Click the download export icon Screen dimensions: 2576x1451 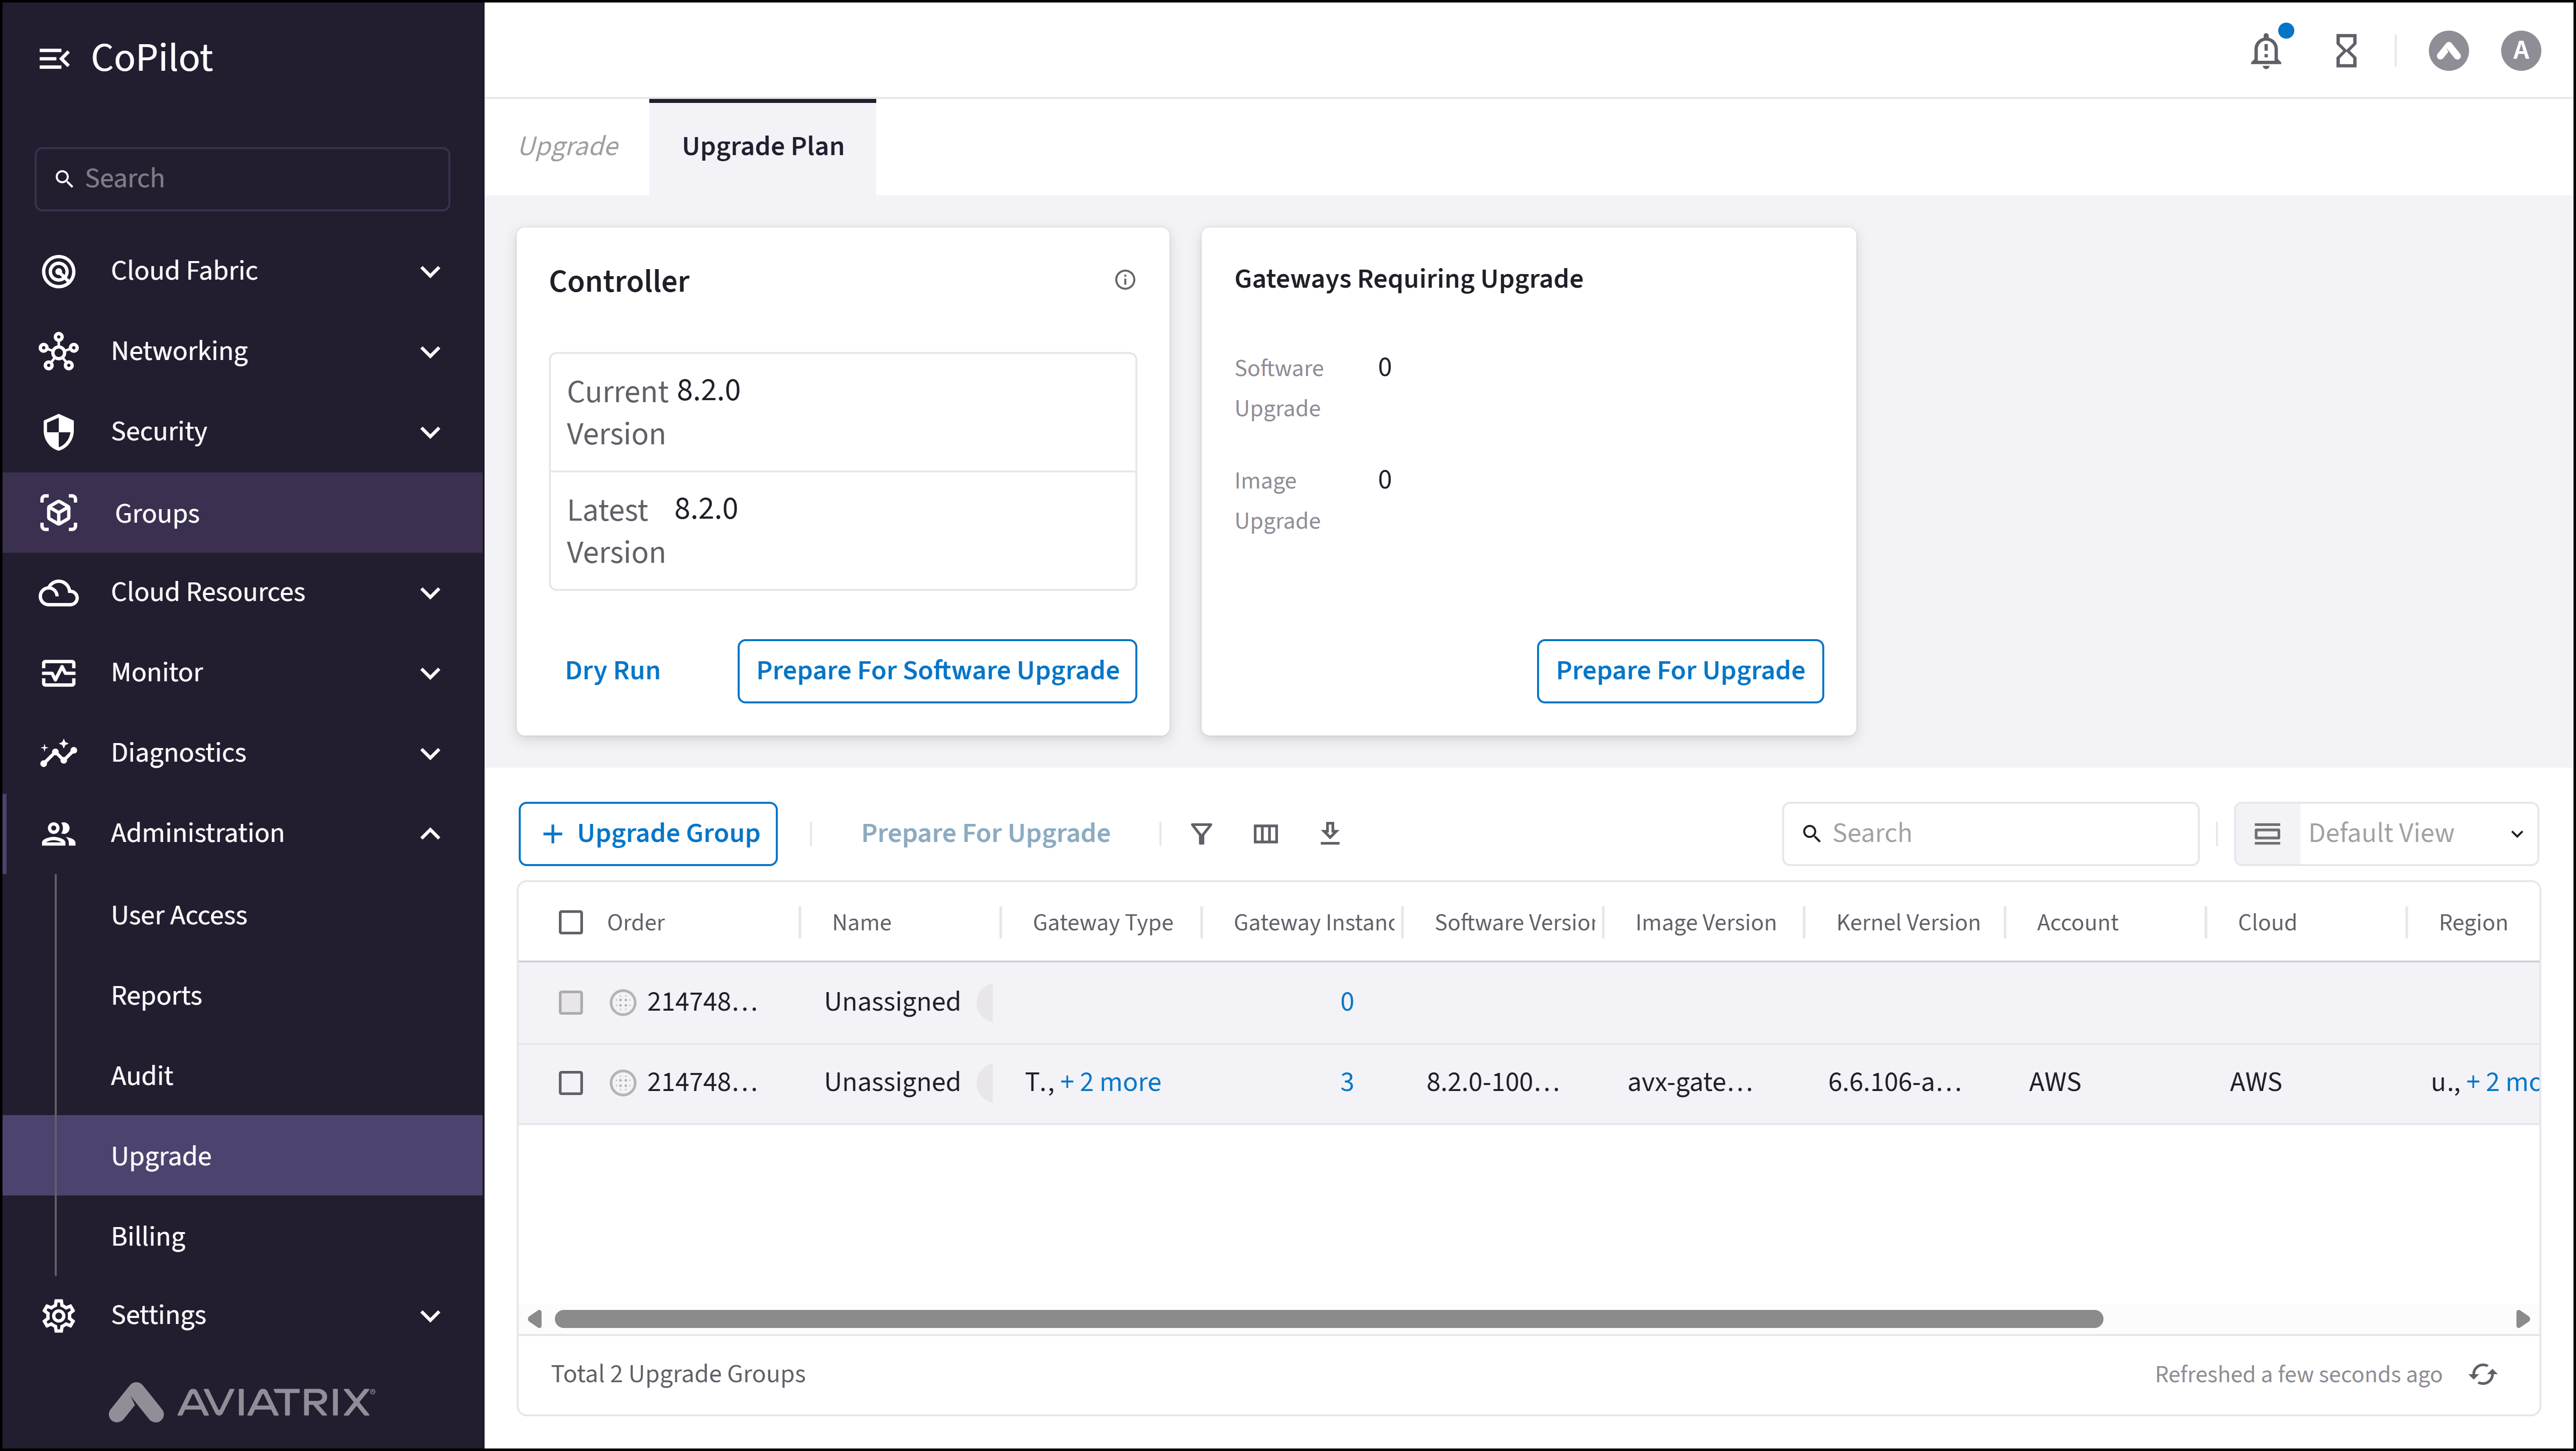pos(1330,833)
